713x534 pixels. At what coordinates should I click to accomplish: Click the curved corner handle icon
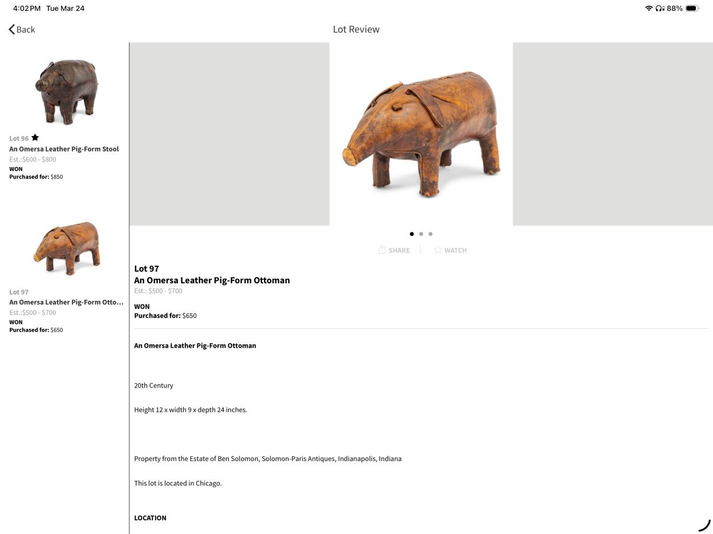tap(704, 525)
